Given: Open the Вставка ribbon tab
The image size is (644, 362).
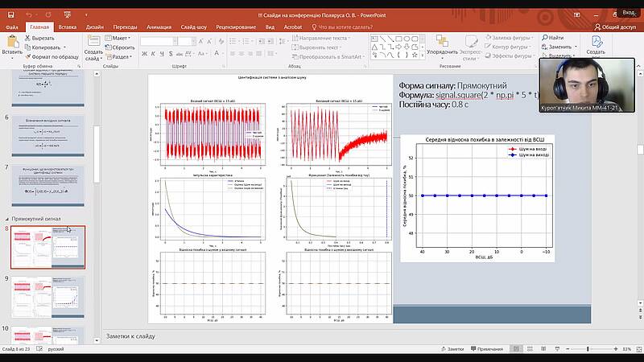Looking at the screenshot, I should click(x=68, y=27).
